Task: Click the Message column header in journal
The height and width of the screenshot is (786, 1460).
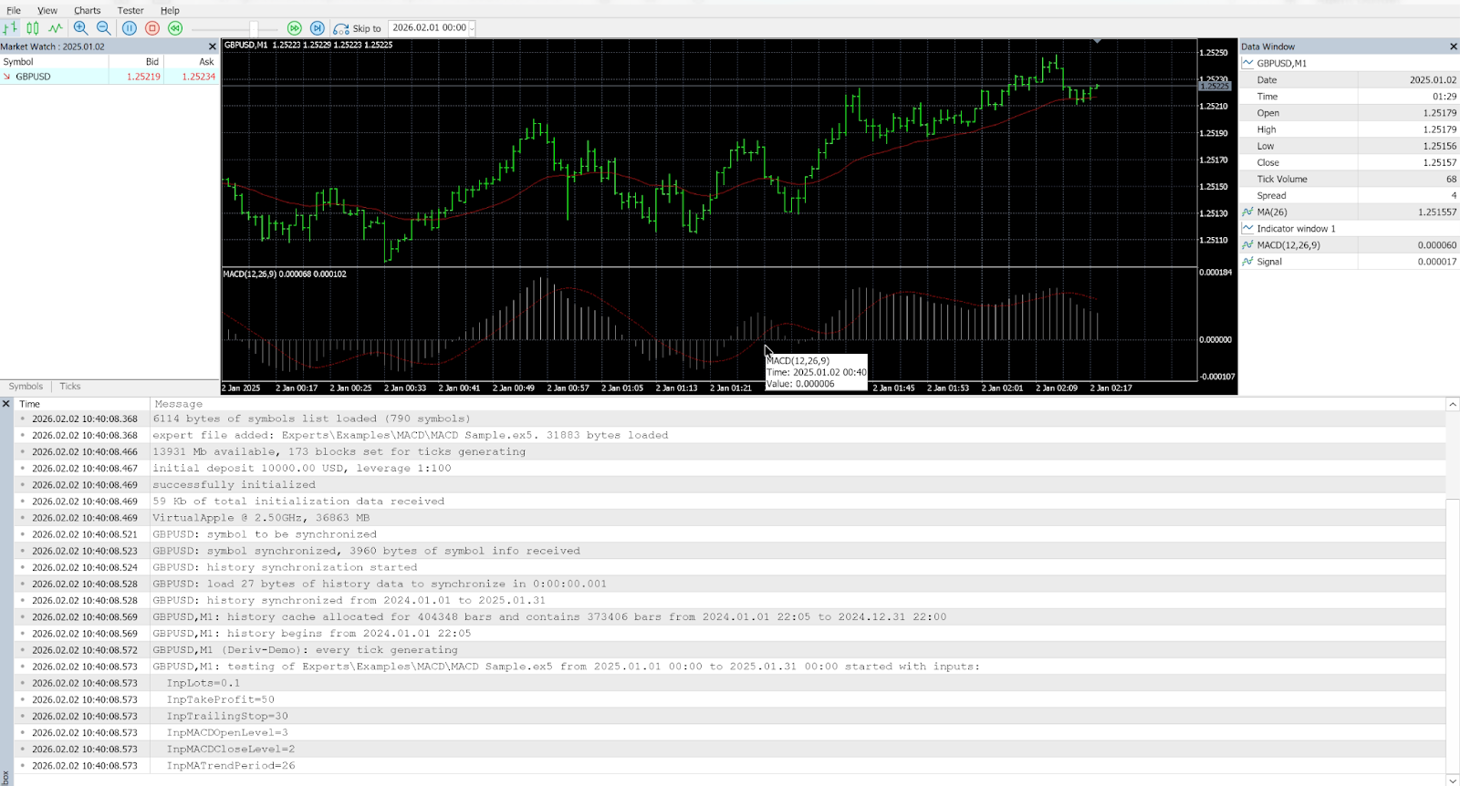Action: [798, 404]
